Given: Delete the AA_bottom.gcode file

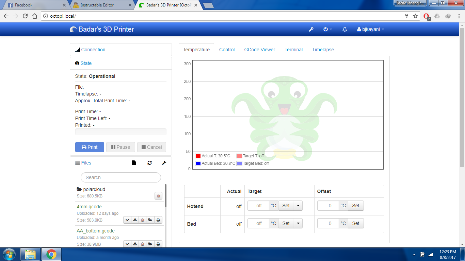Looking at the screenshot, I should pyautogui.click(x=143, y=244).
